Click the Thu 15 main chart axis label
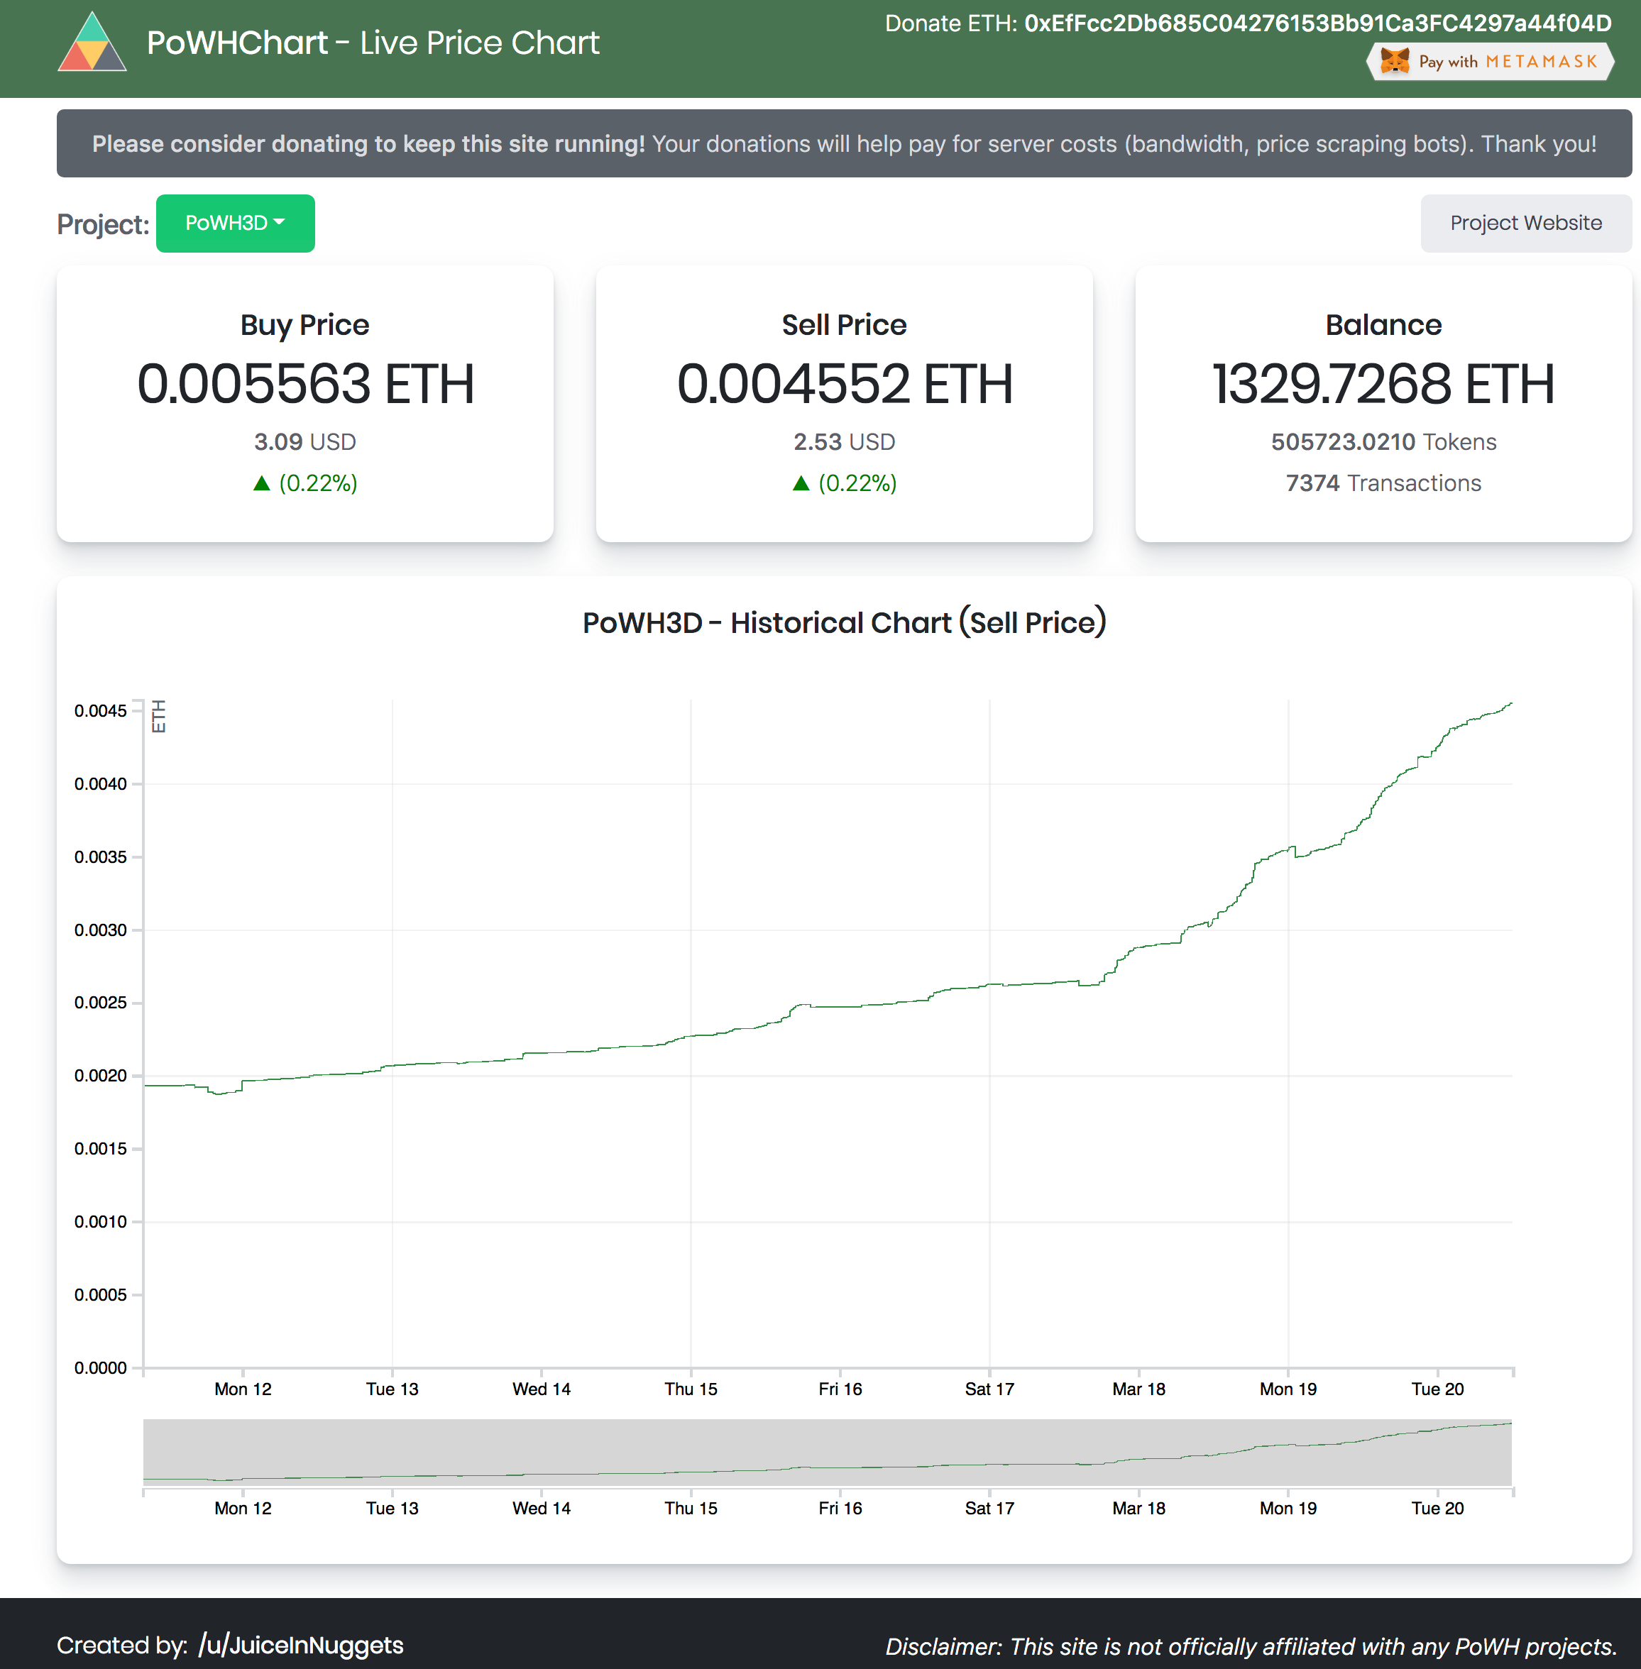Image resolution: width=1641 pixels, height=1669 pixels. pyautogui.click(x=691, y=1389)
